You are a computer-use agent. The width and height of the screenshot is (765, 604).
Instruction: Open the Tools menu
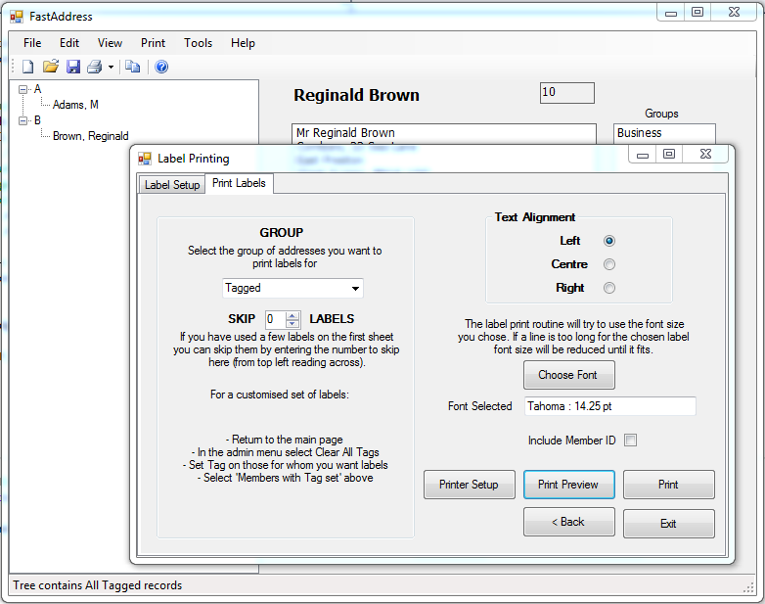coord(198,43)
